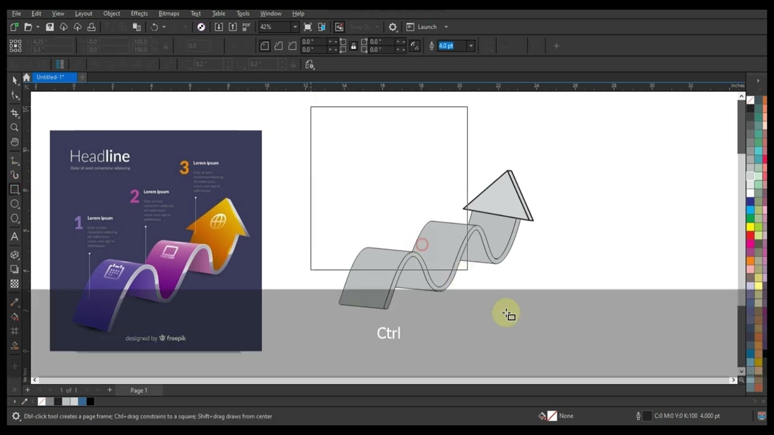Viewport: 774px width, 435px height.
Task: Open the Tools menu
Action: tap(243, 13)
